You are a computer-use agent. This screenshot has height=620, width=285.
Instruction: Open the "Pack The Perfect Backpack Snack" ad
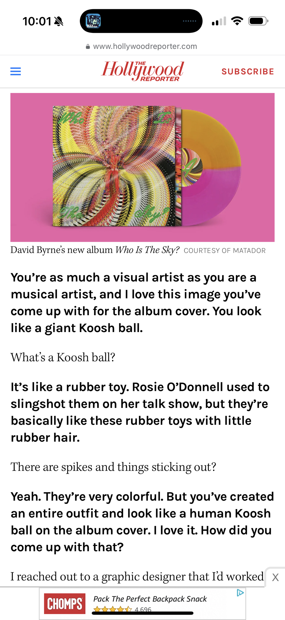tap(150, 599)
